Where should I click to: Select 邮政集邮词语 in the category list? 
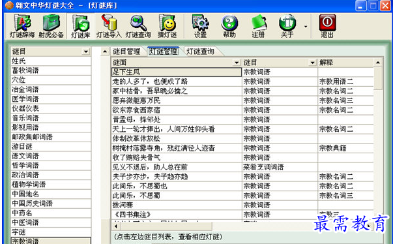[x=51, y=137]
